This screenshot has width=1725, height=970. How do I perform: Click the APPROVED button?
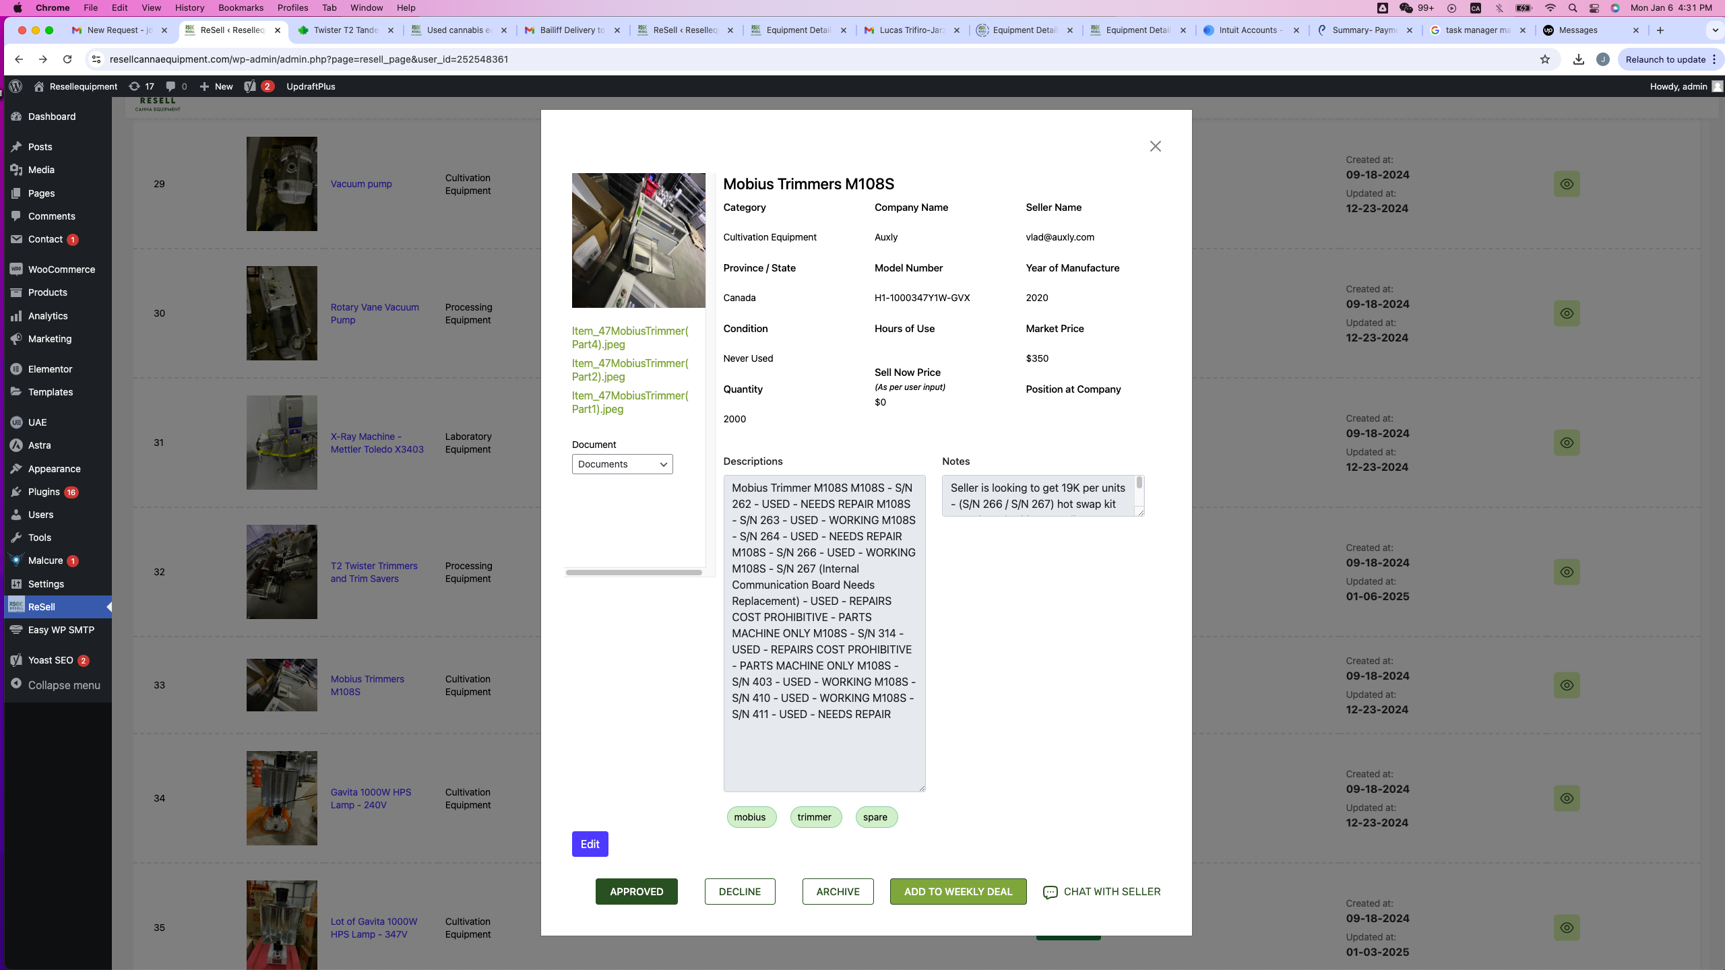pos(636,892)
